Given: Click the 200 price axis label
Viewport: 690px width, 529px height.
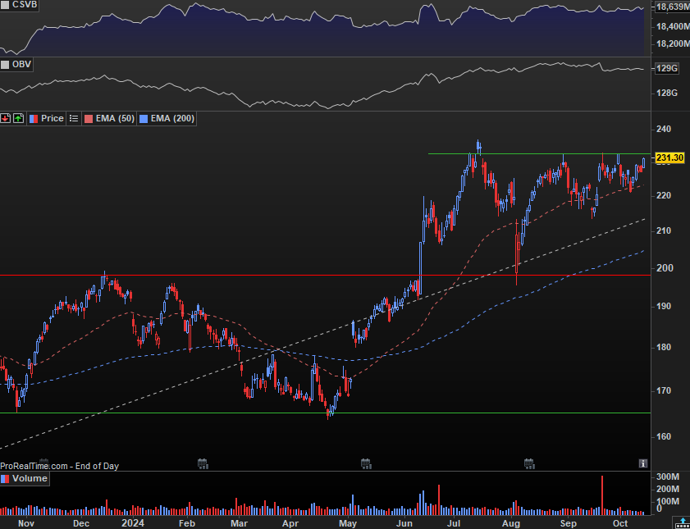Looking at the screenshot, I should 664,267.
